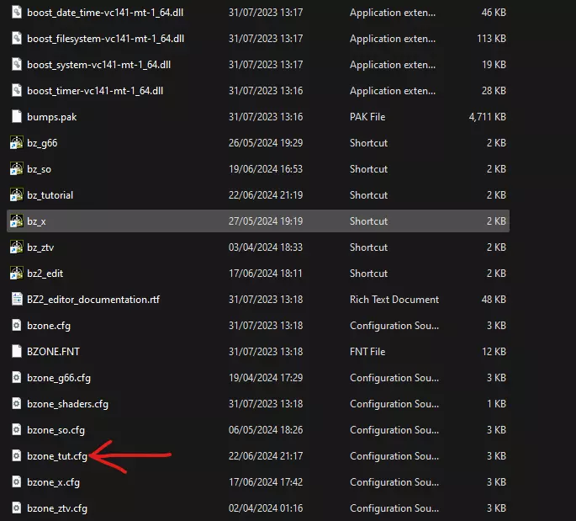
Task: Click date 22/06/2024 21:19 of bz_tutorial
Action: (x=266, y=195)
